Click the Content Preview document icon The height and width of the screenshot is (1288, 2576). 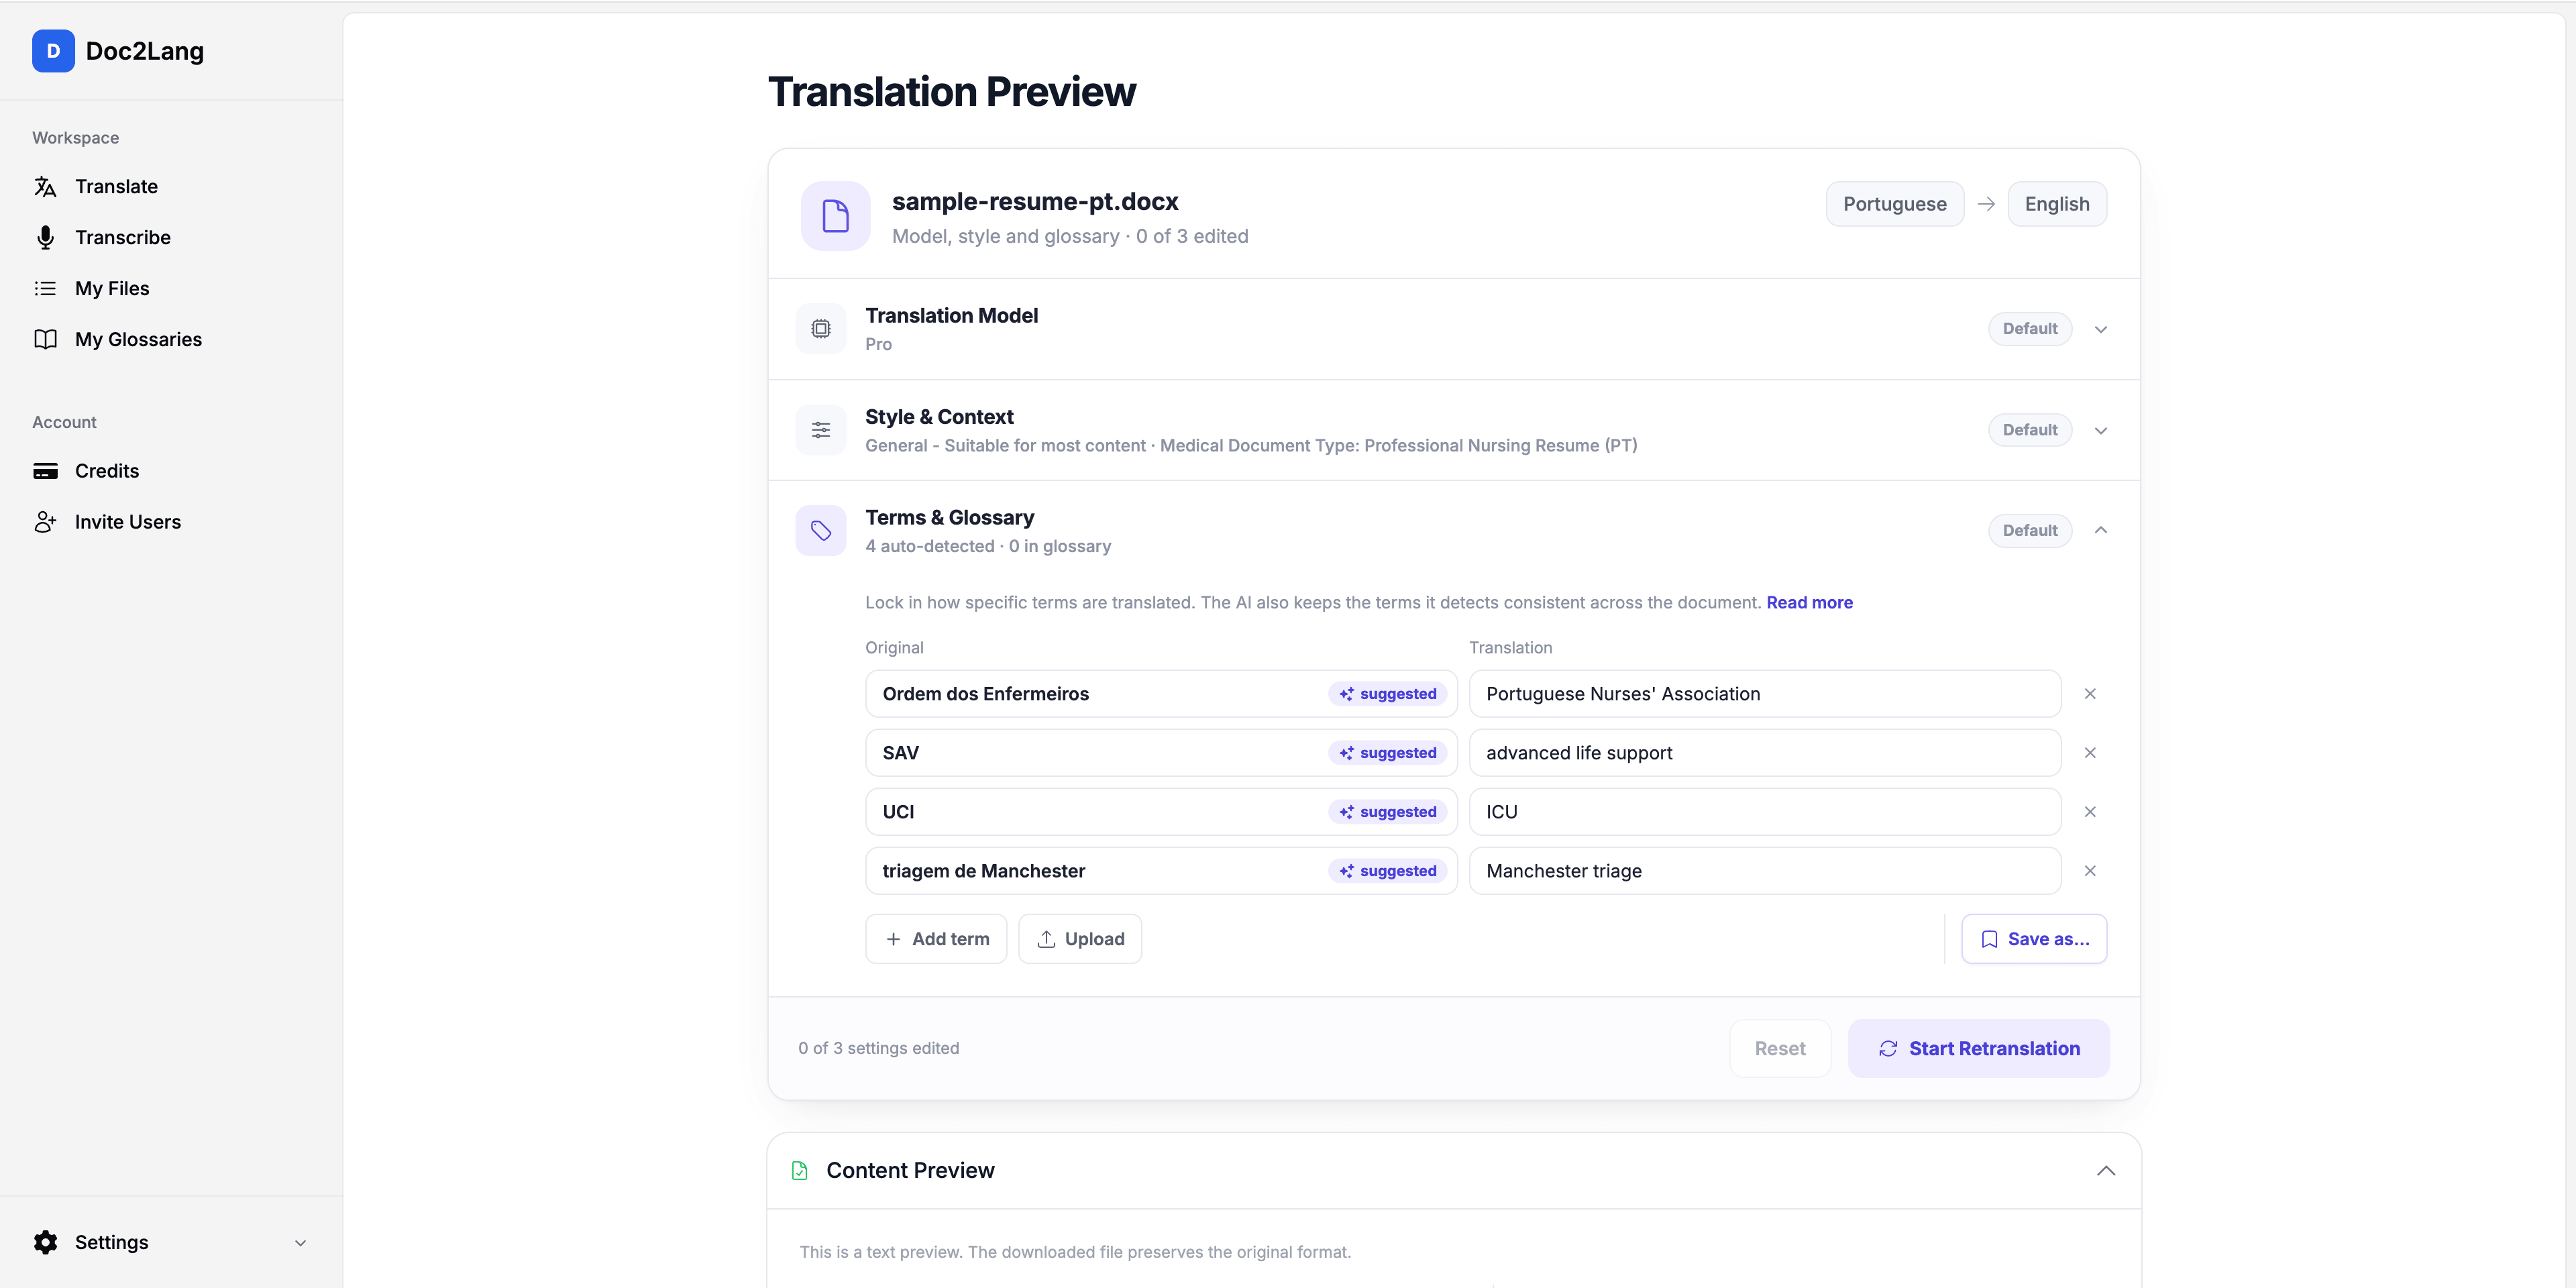coord(799,1171)
